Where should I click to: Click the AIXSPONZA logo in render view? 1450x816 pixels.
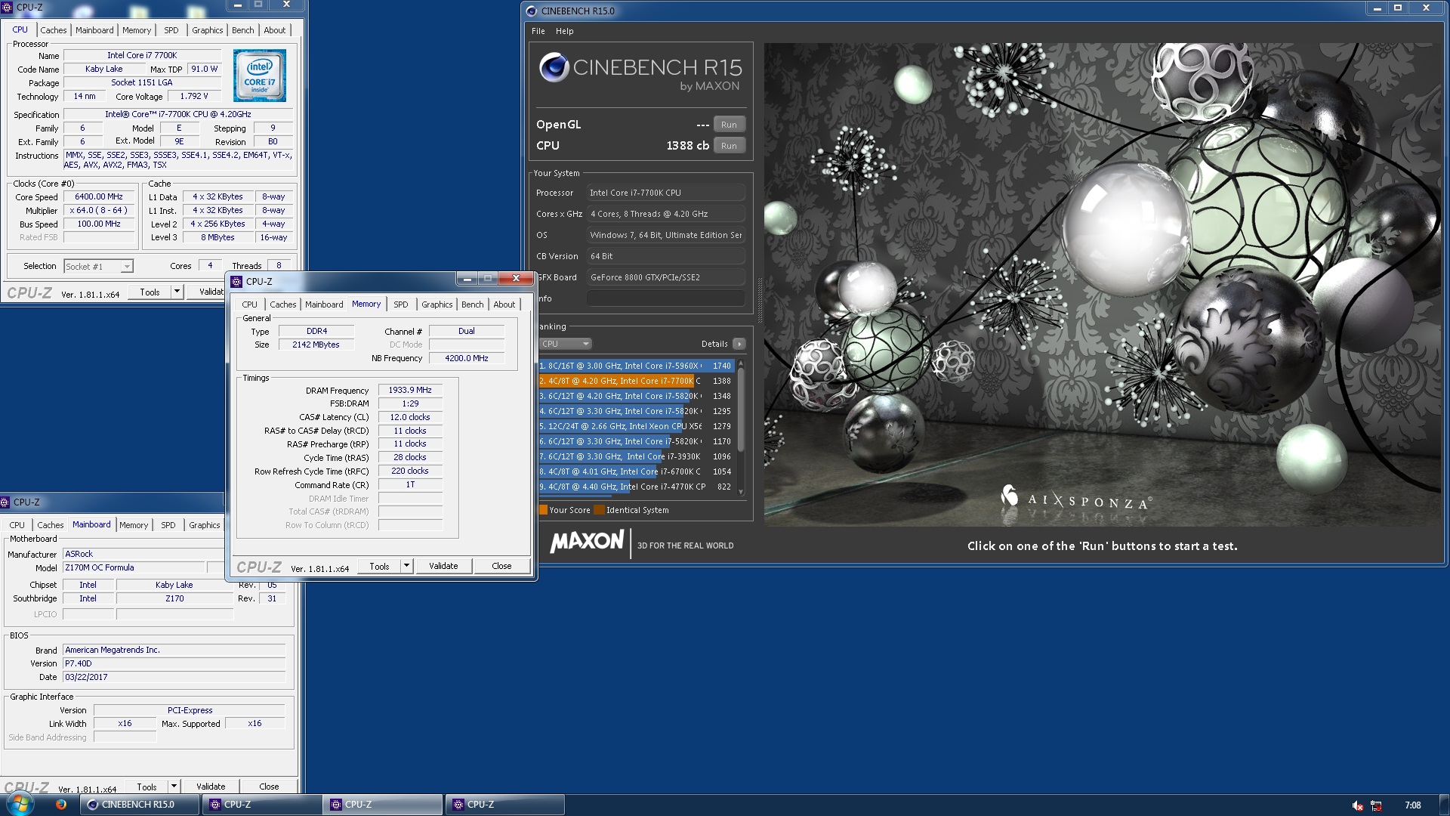point(1077,499)
